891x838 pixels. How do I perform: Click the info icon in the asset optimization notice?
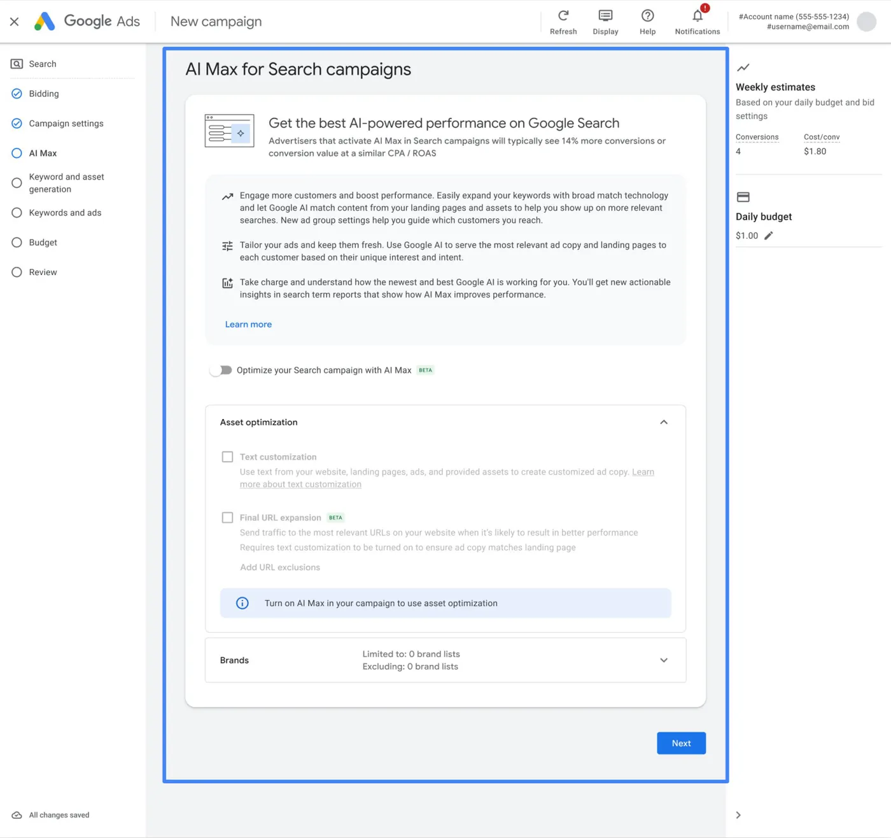tap(242, 603)
